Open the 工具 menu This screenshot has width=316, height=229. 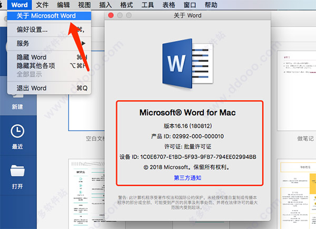point(147,5)
